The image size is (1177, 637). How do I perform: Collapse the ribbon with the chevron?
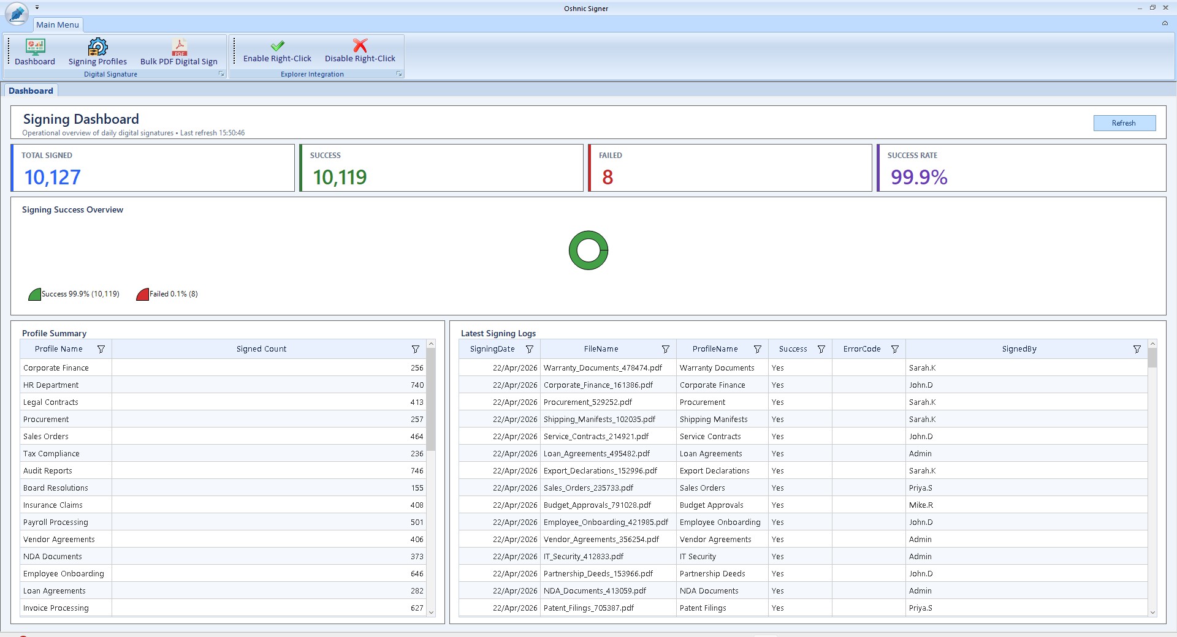click(x=1165, y=23)
